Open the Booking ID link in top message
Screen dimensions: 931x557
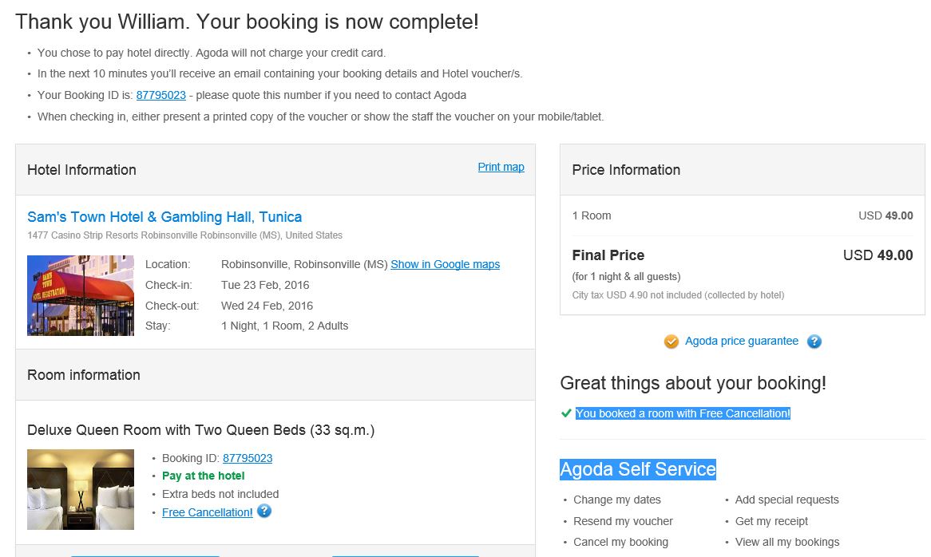click(161, 95)
